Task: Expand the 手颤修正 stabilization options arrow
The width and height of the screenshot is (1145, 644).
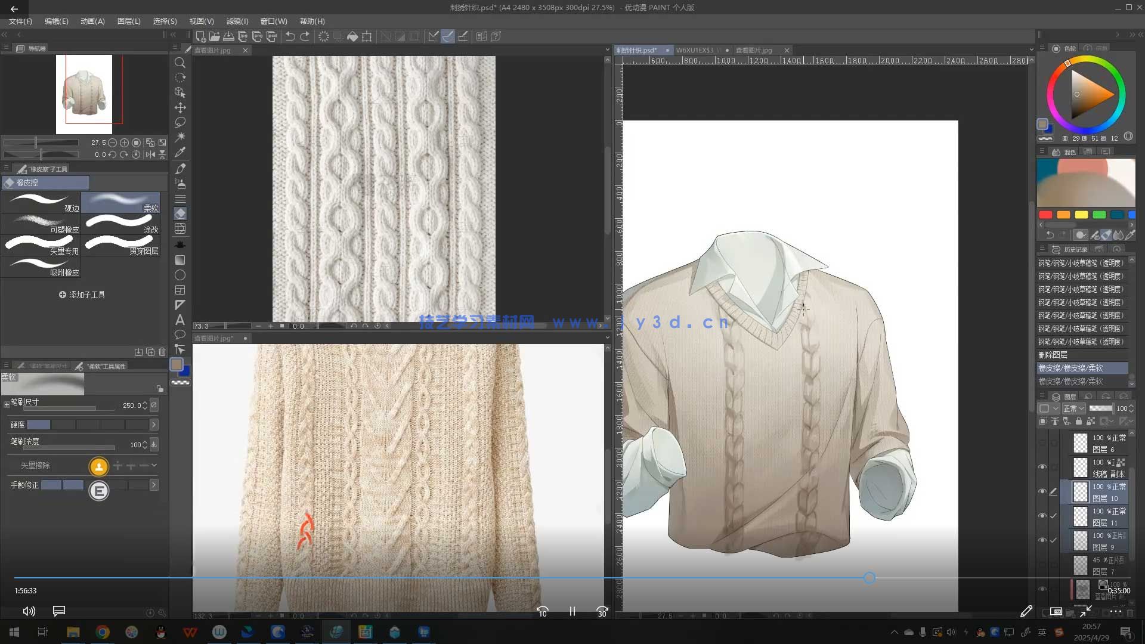Action: [x=154, y=485]
